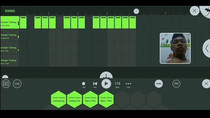This screenshot has height=118, width=210.
Task: Turn off step 12 in Lanang Dug row
Action: [x=103, y=22]
